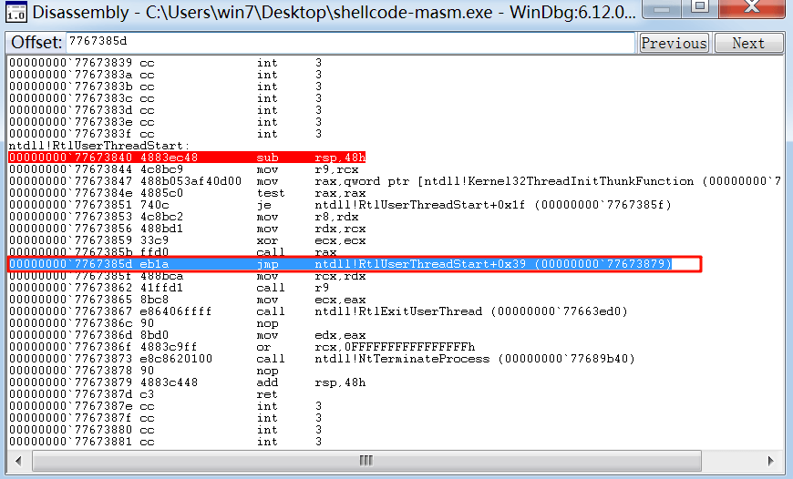
Task: Click the WinDbg window icon in title bar
Action: click(x=15, y=14)
